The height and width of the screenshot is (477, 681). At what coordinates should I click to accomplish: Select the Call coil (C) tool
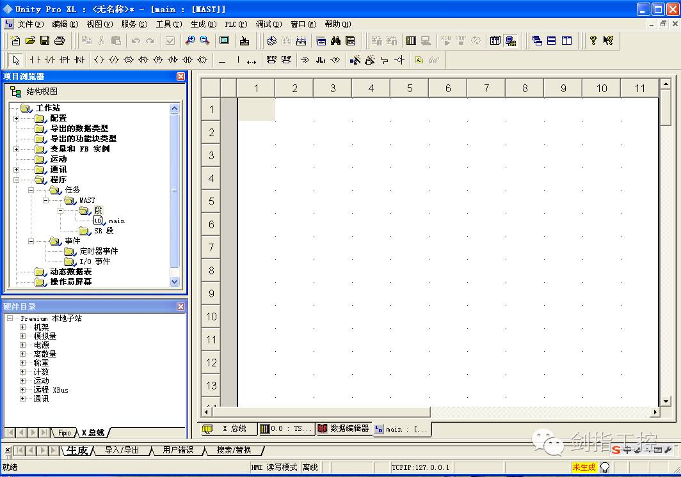click(x=202, y=60)
